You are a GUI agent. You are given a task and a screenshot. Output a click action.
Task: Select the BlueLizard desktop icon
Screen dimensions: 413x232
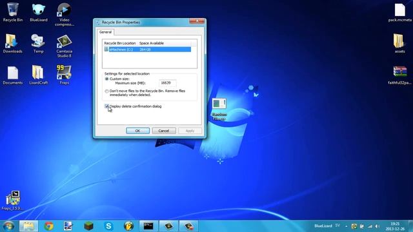39,12
